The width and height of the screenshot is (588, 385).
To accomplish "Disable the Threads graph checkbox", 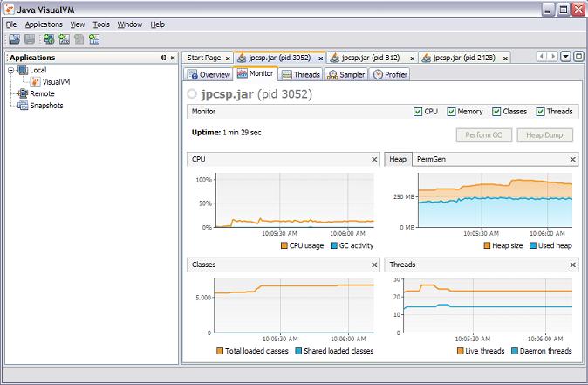I will 541,112.
